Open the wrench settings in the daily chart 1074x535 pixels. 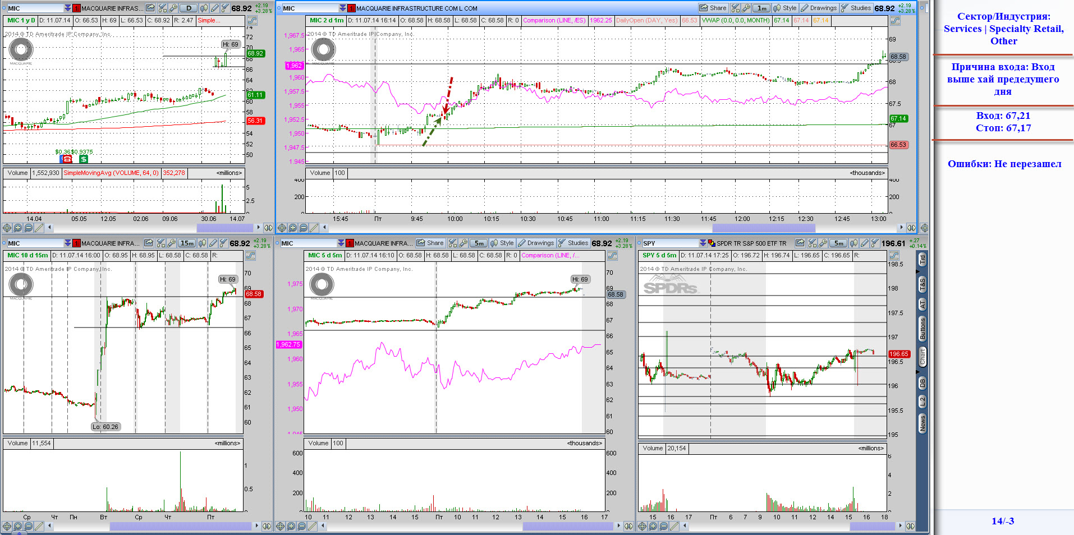click(173, 8)
